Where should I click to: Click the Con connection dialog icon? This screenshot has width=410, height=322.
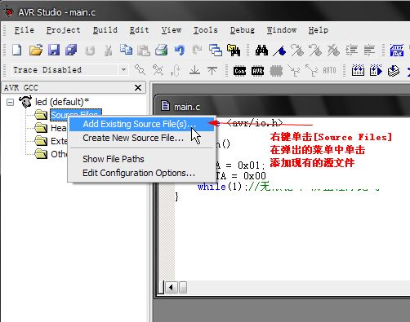point(239,71)
